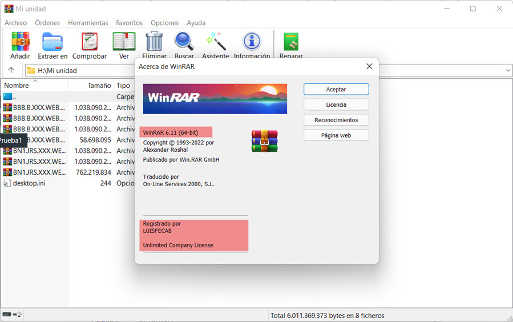The height and width of the screenshot is (322, 513).
Task: Click the Añadir toolbar icon
Action: click(x=21, y=41)
